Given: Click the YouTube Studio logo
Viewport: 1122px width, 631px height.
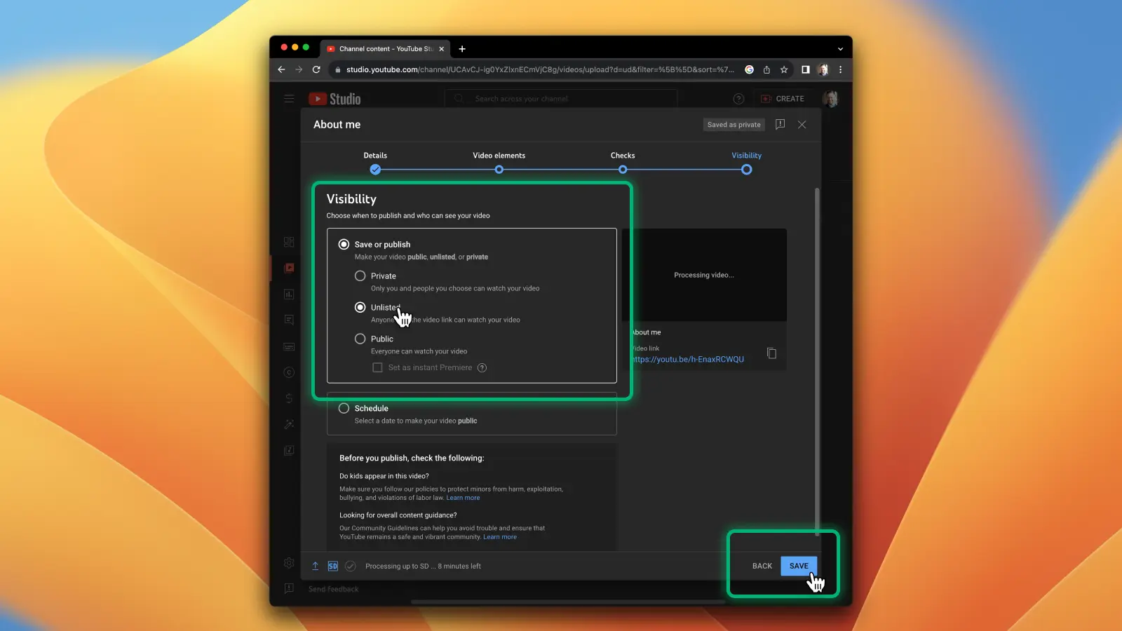Looking at the screenshot, I should click(335, 99).
